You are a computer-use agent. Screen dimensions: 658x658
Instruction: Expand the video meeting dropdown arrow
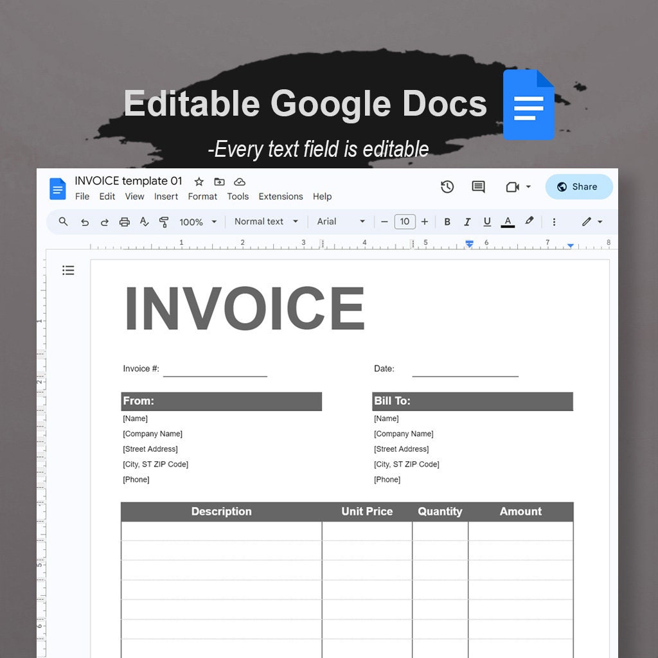click(x=528, y=187)
